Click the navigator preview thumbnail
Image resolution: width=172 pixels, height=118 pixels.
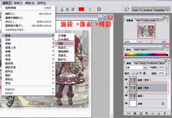(x=146, y=31)
